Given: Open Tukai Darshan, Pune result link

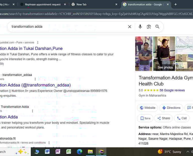Looking at the screenshot, I should [31, 48].
